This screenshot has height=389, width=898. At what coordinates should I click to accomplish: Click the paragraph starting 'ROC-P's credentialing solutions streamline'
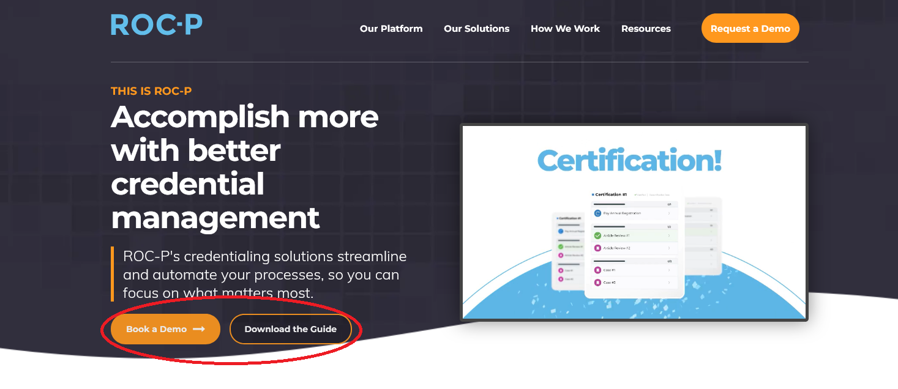coord(264,275)
